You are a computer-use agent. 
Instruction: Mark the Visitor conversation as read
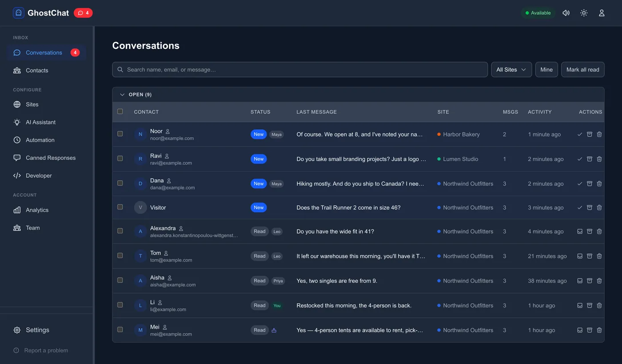point(580,208)
